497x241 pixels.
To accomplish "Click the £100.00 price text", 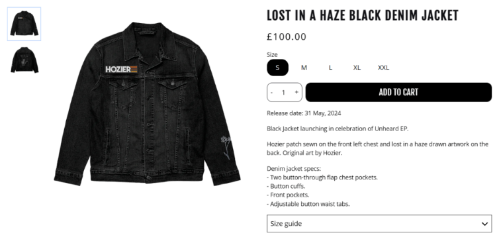I will (287, 37).
